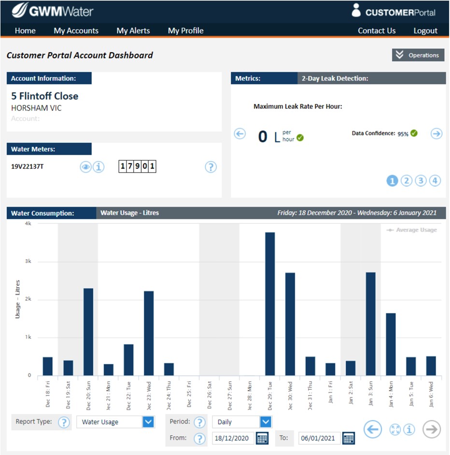450x455 pixels.
Task: Open the Daily period dropdown
Action: click(x=266, y=422)
